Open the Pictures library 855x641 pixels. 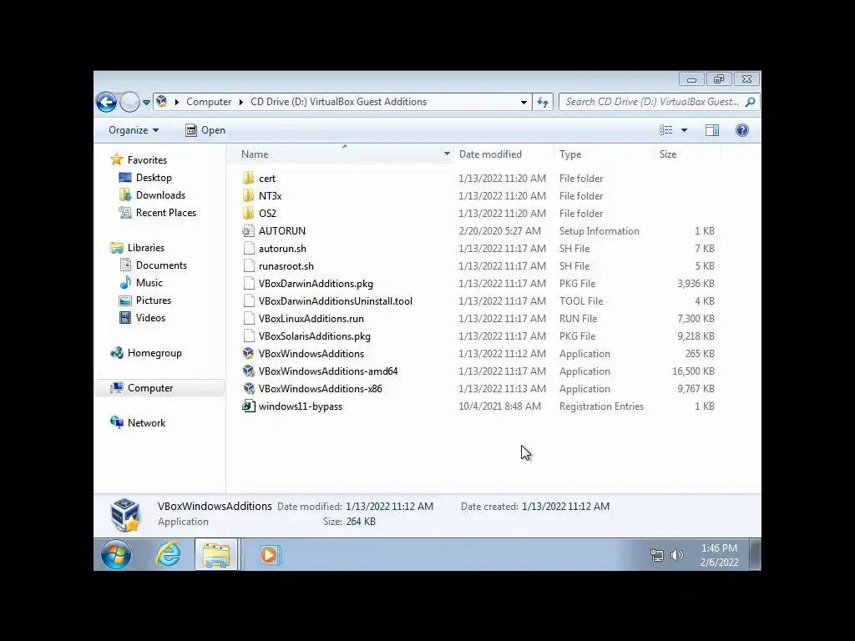pyautogui.click(x=145, y=300)
